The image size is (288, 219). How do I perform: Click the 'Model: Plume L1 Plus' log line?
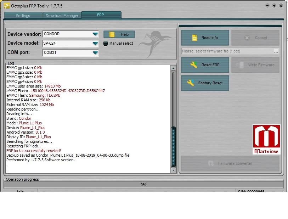tap(24, 123)
